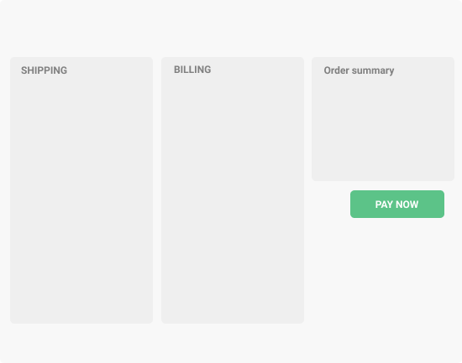The height and width of the screenshot is (363, 462).
Task: Click the gap between BILLING and Order summary panels
Action: 308,190
